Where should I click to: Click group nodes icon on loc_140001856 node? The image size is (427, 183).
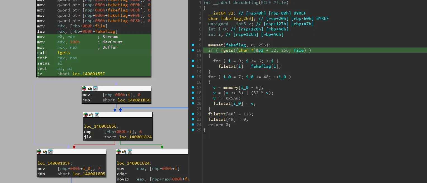tap(96, 115)
